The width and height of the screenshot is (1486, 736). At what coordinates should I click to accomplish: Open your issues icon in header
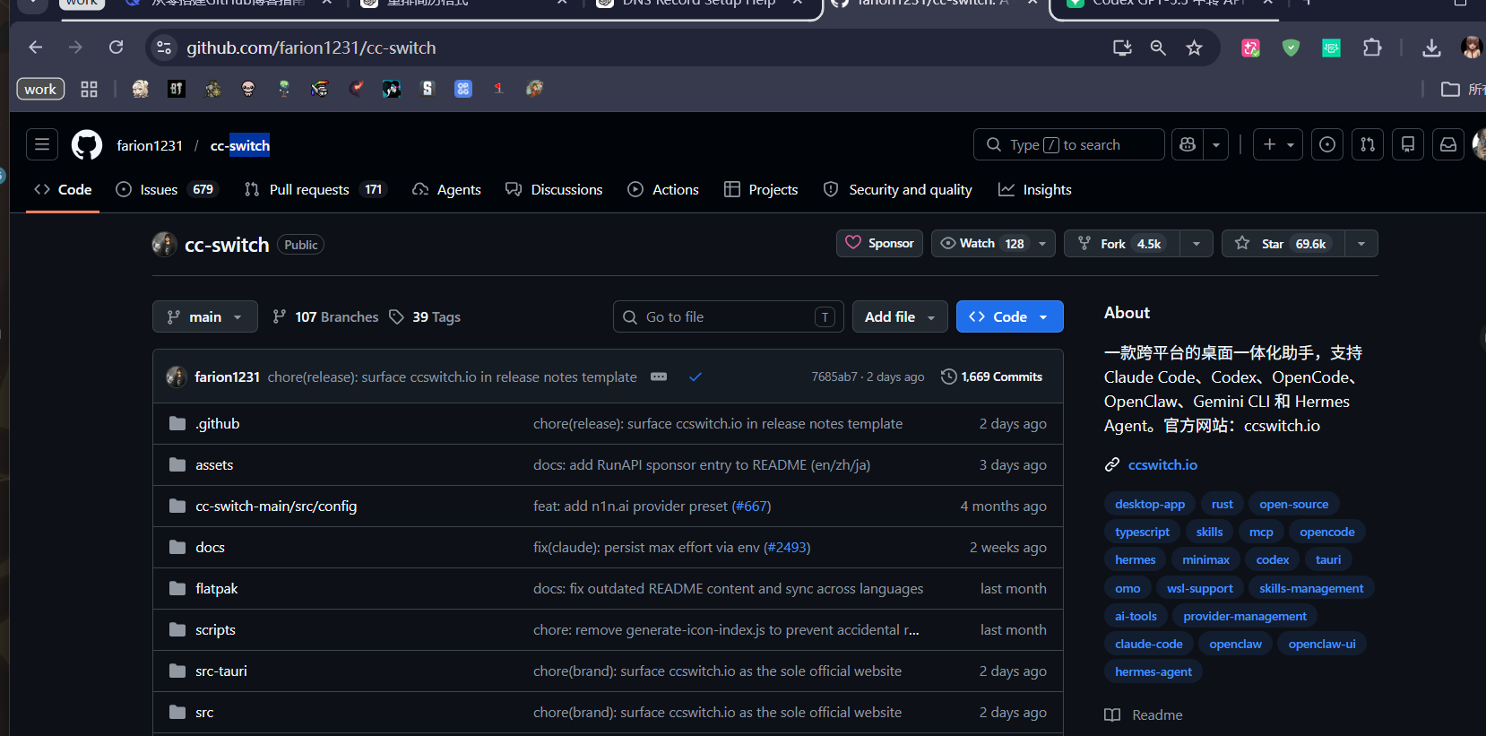(x=1327, y=144)
